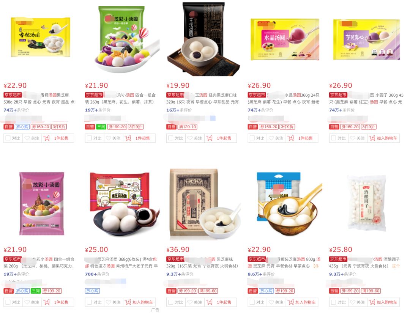This screenshot has height=316, width=410.
Task: Click the 放心购 tag on the ¥25.00 item
Action: 92,291
